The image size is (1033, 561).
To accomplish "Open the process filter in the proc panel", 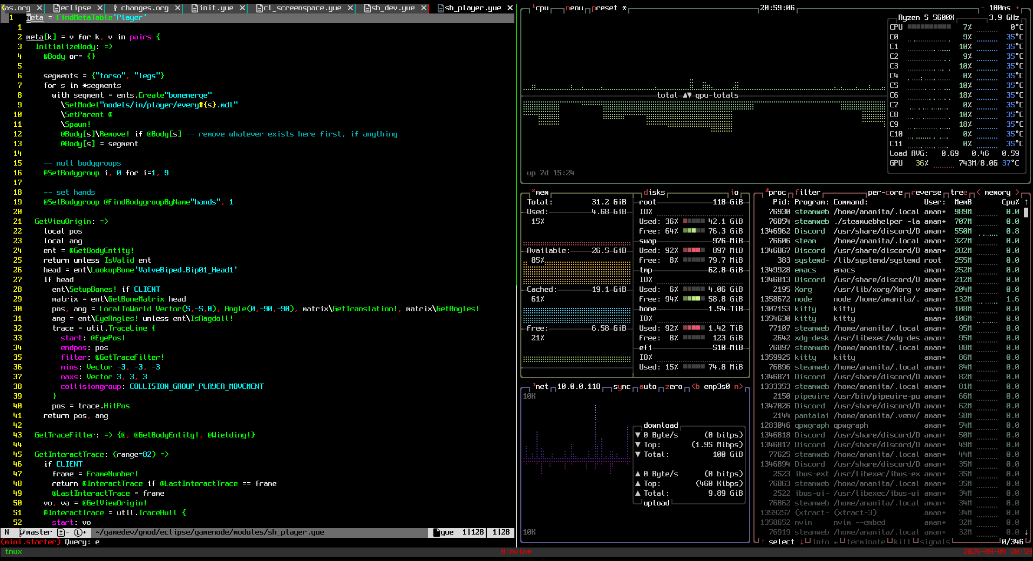I will pyautogui.click(x=808, y=192).
